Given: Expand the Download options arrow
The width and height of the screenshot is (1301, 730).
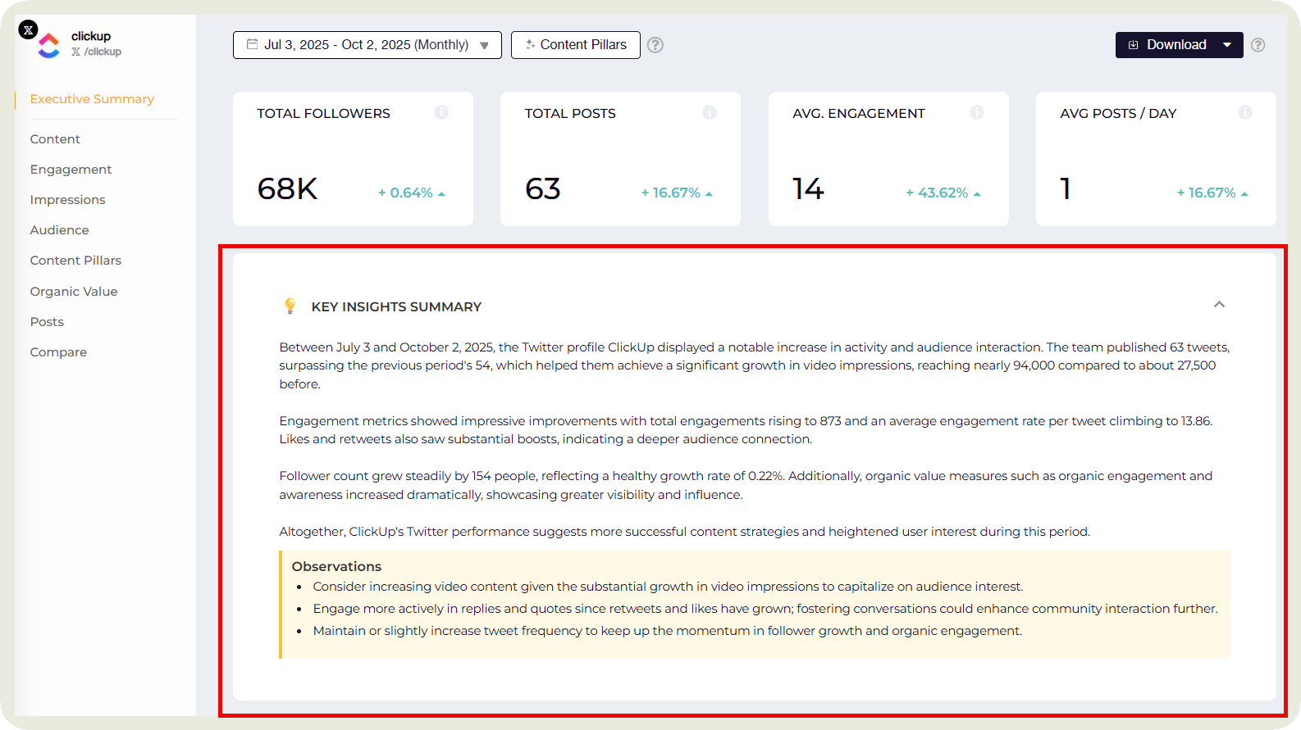Looking at the screenshot, I should [x=1227, y=45].
